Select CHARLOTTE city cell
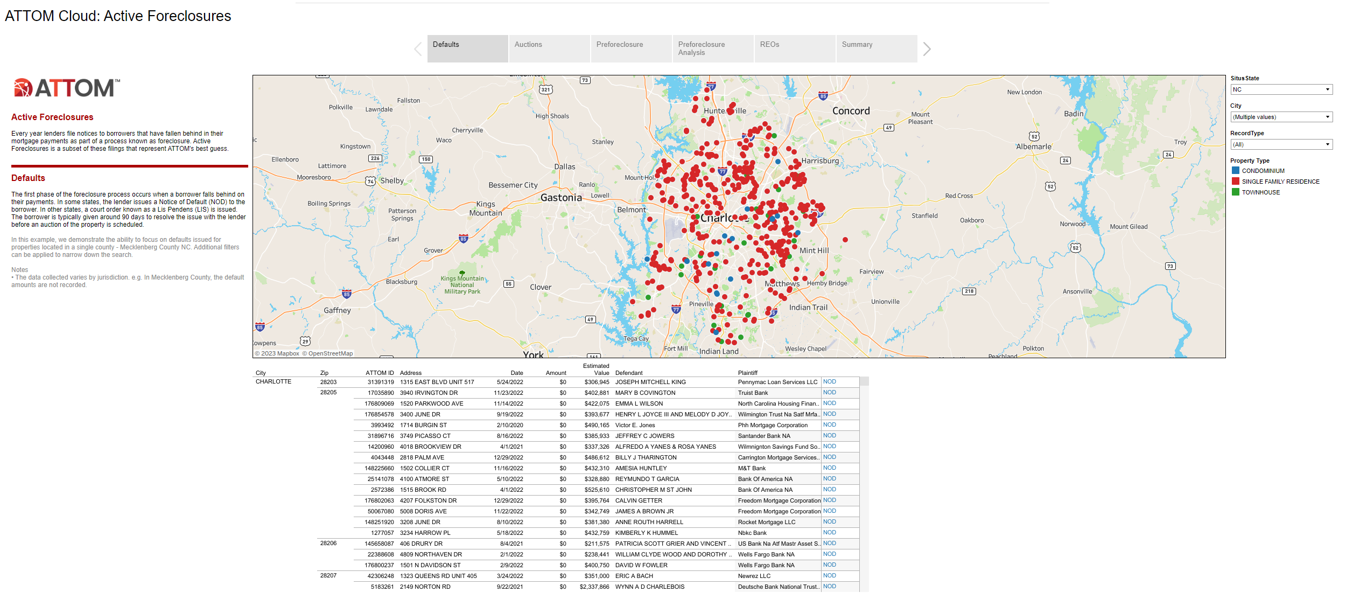 coord(274,382)
